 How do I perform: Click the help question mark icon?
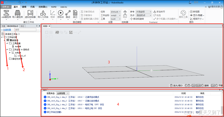pyautogui.click(x=221, y=7)
